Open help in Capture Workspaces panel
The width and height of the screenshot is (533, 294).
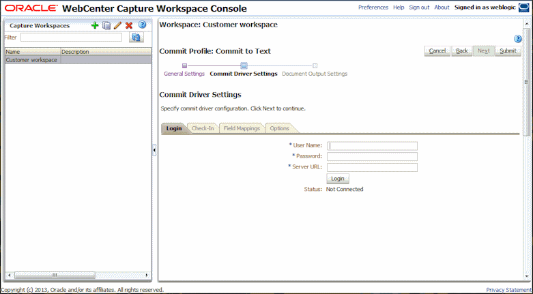click(142, 25)
